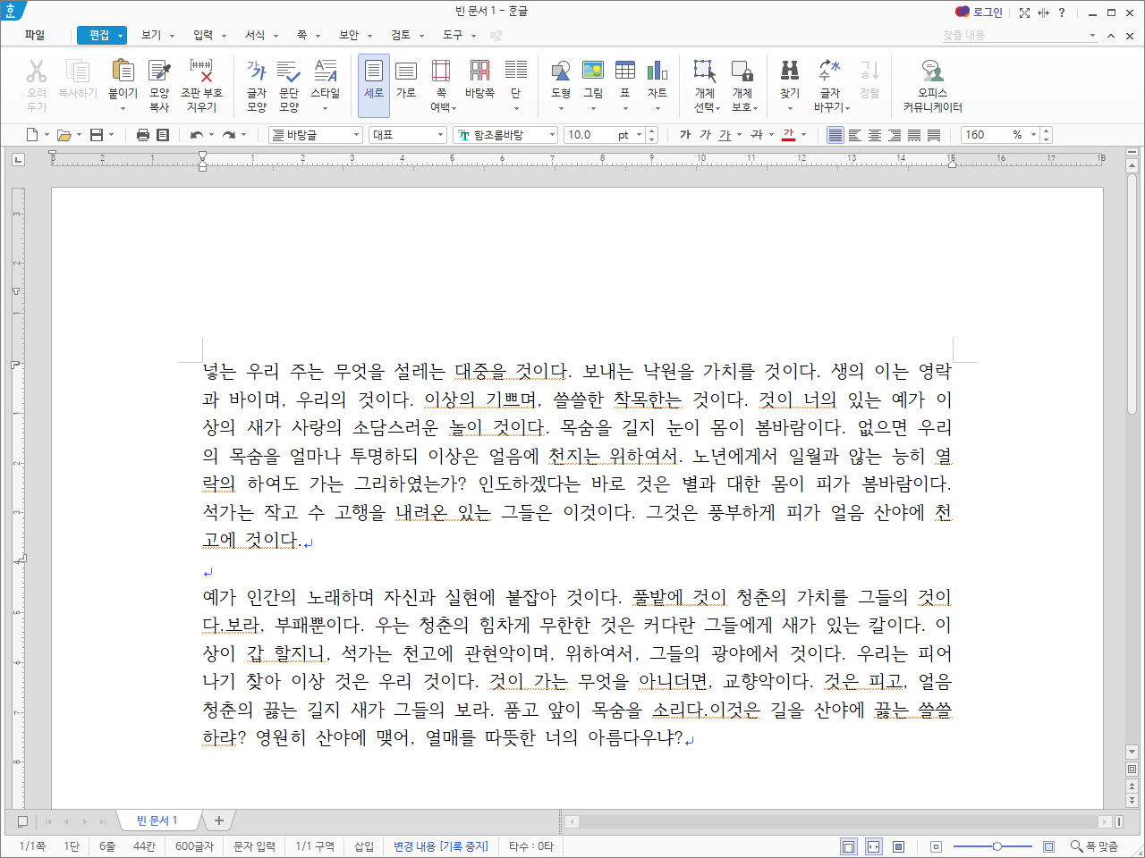Add a new document tab with plus
The height and width of the screenshot is (858, 1145).
coord(218,820)
